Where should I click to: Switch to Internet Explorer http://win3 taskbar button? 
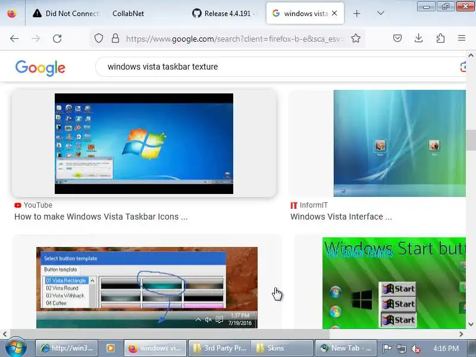pos(67,348)
